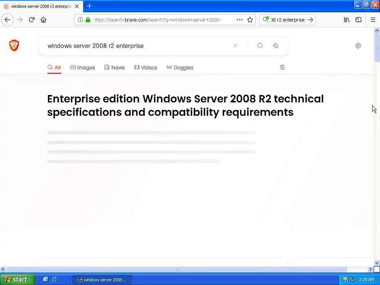380x285 pixels.
Task: Open the Library bookshelf icon
Action: (347, 20)
